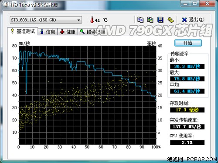The image size is (218, 163).
Task: Click the 开始 start button
Action: tap(188, 43)
